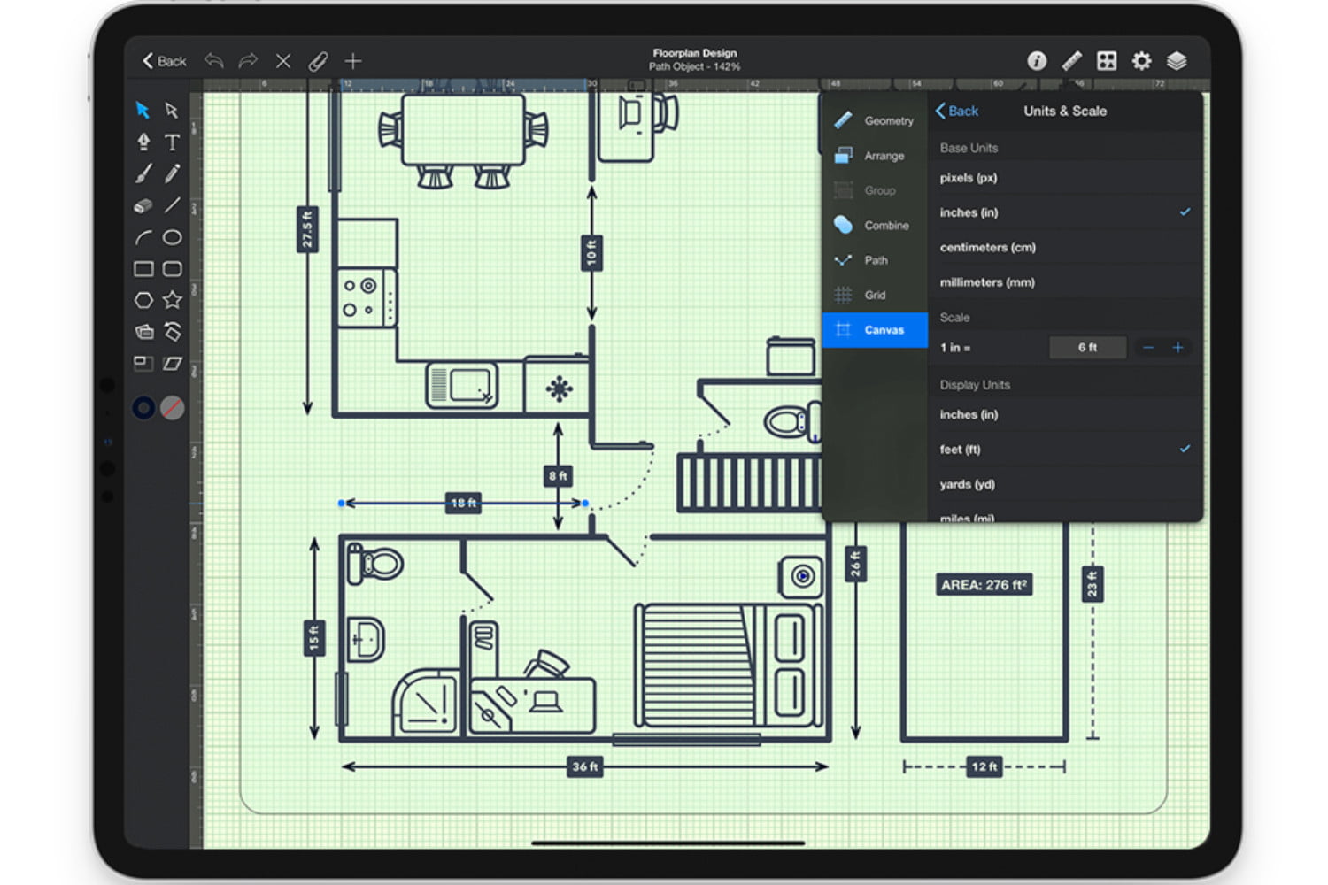Pick the Ellipse shape tool
This screenshot has width=1328, height=885.
[172, 237]
